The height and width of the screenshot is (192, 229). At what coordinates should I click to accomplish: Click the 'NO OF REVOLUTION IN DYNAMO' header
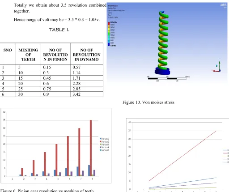click(87, 55)
